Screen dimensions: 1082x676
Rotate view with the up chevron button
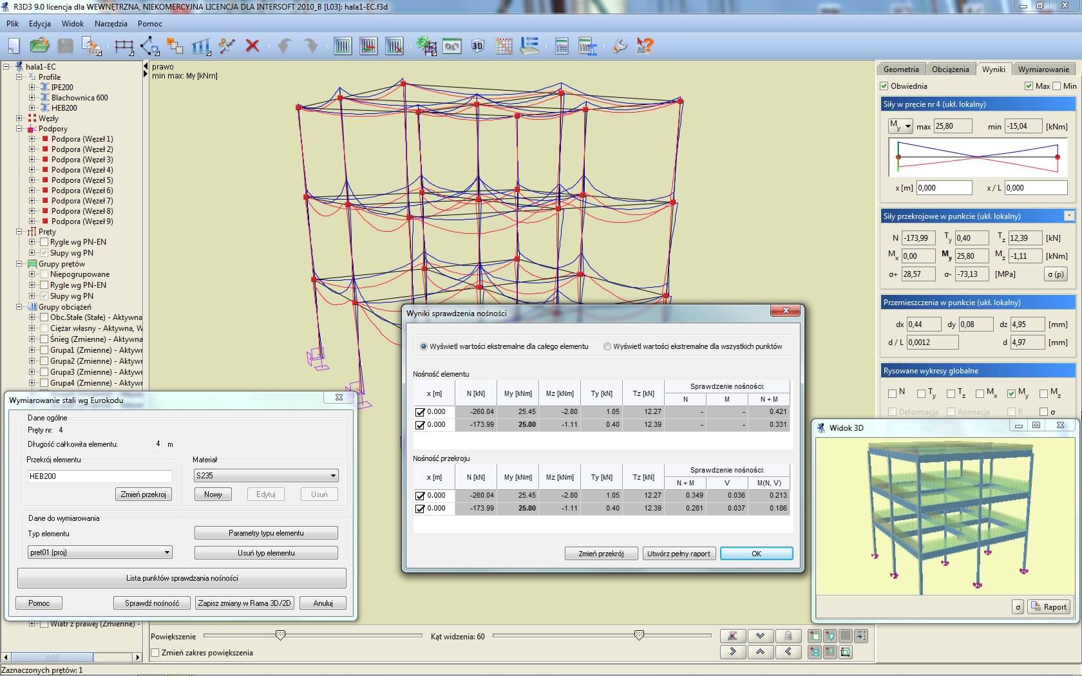point(761,652)
